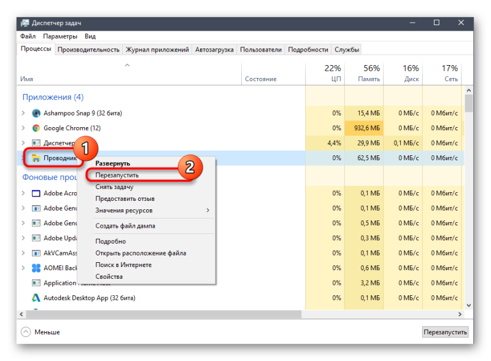Switch to the Службы tab
491x361 pixels.
[347, 50]
